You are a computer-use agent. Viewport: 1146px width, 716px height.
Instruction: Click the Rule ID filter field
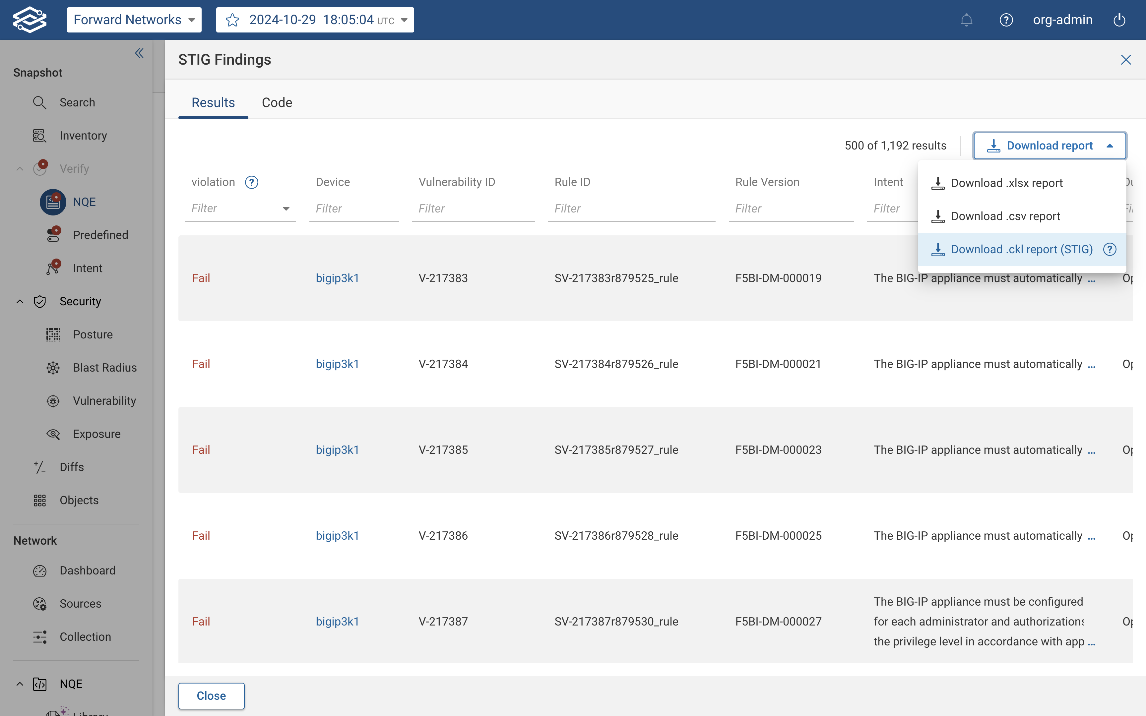631,209
